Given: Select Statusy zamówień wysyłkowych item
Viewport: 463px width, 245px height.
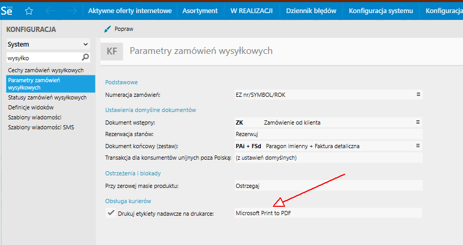Looking at the screenshot, I should (x=47, y=97).
